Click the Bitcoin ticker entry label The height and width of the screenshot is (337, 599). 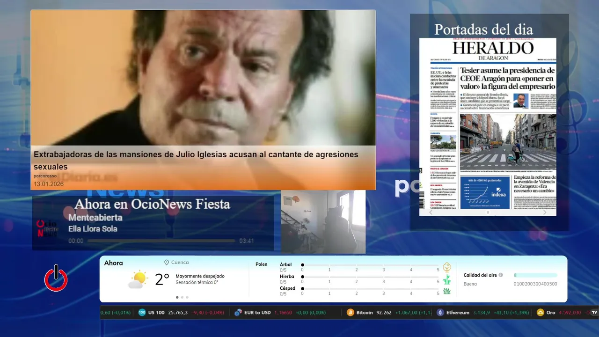point(365,312)
